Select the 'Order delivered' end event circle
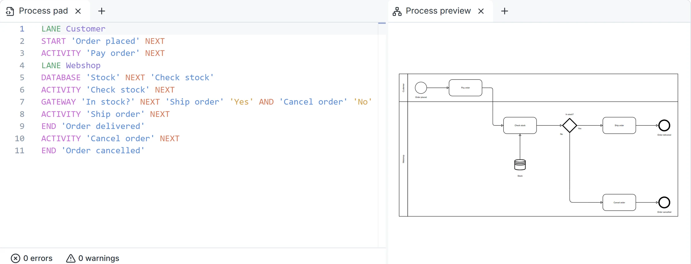This screenshot has height=264, width=691. [x=664, y=125]
